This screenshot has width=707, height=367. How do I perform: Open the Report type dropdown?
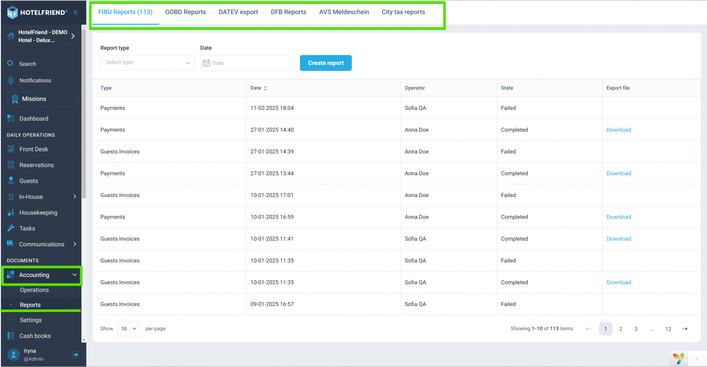point(147,63)
